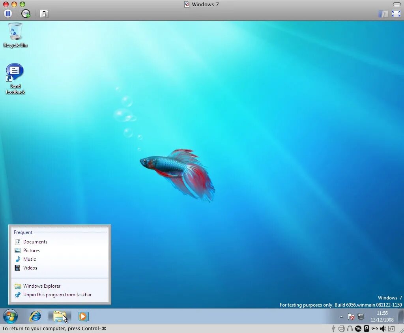Open the Send feedback desktop shortcut
The width and height of the screenshot is (404, 333).
click(15, 79)
